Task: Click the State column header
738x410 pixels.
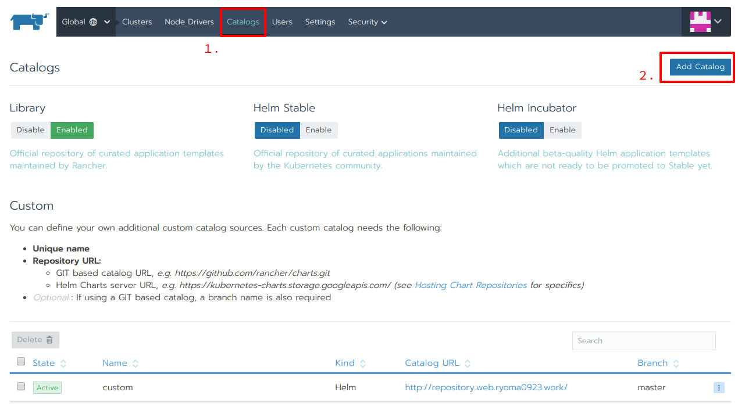Action: [44, 363]
